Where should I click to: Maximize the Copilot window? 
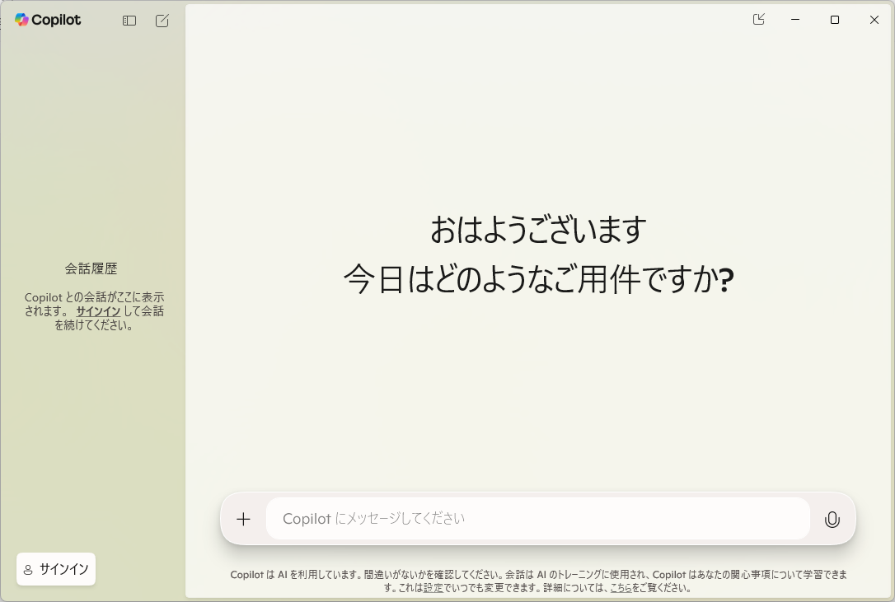835,20
